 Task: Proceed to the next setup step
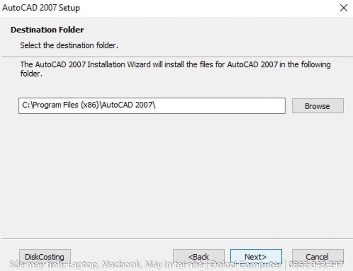(x=256, y=256)
